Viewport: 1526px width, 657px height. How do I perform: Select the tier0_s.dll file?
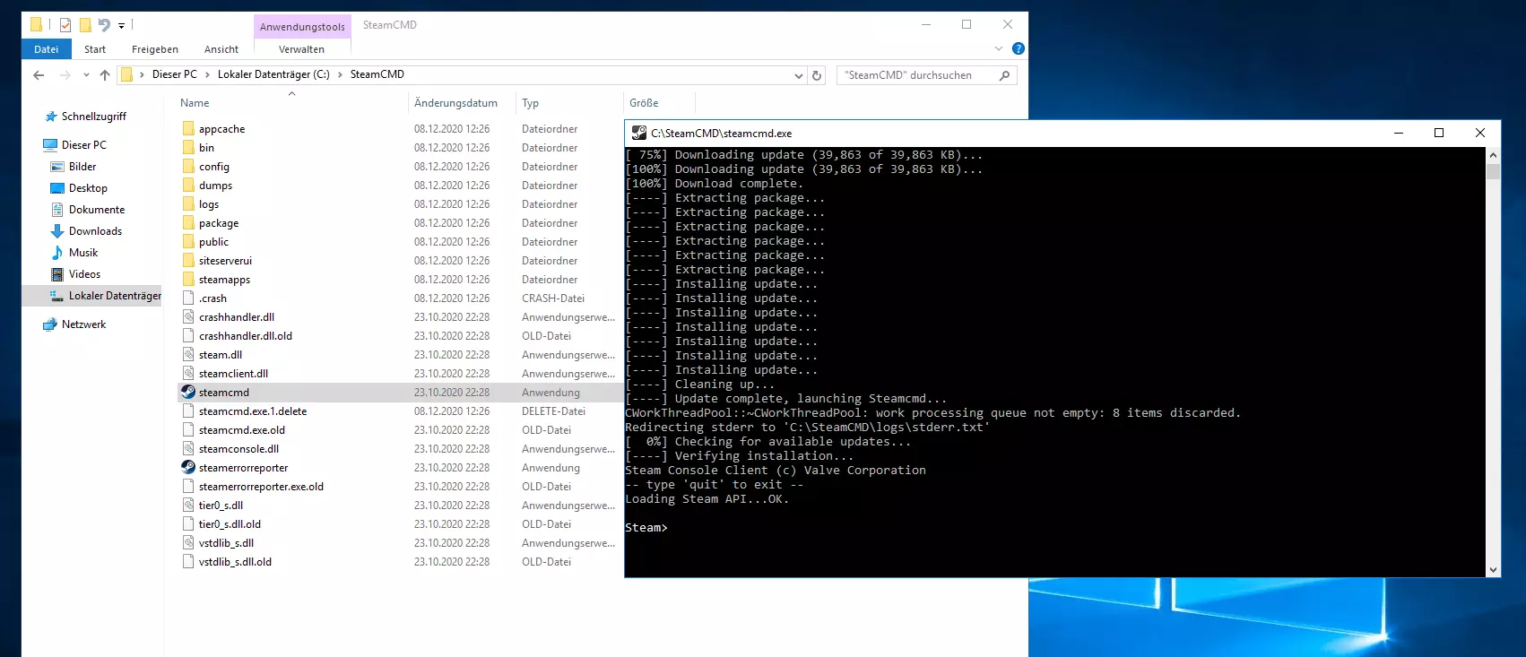[221, 505]
